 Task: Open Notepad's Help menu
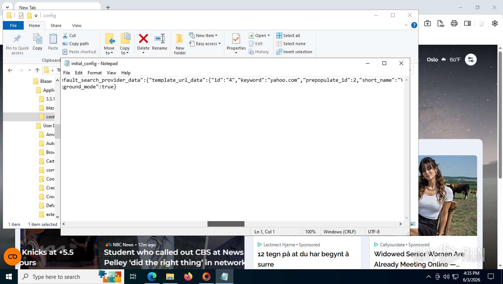coord(126,73)
